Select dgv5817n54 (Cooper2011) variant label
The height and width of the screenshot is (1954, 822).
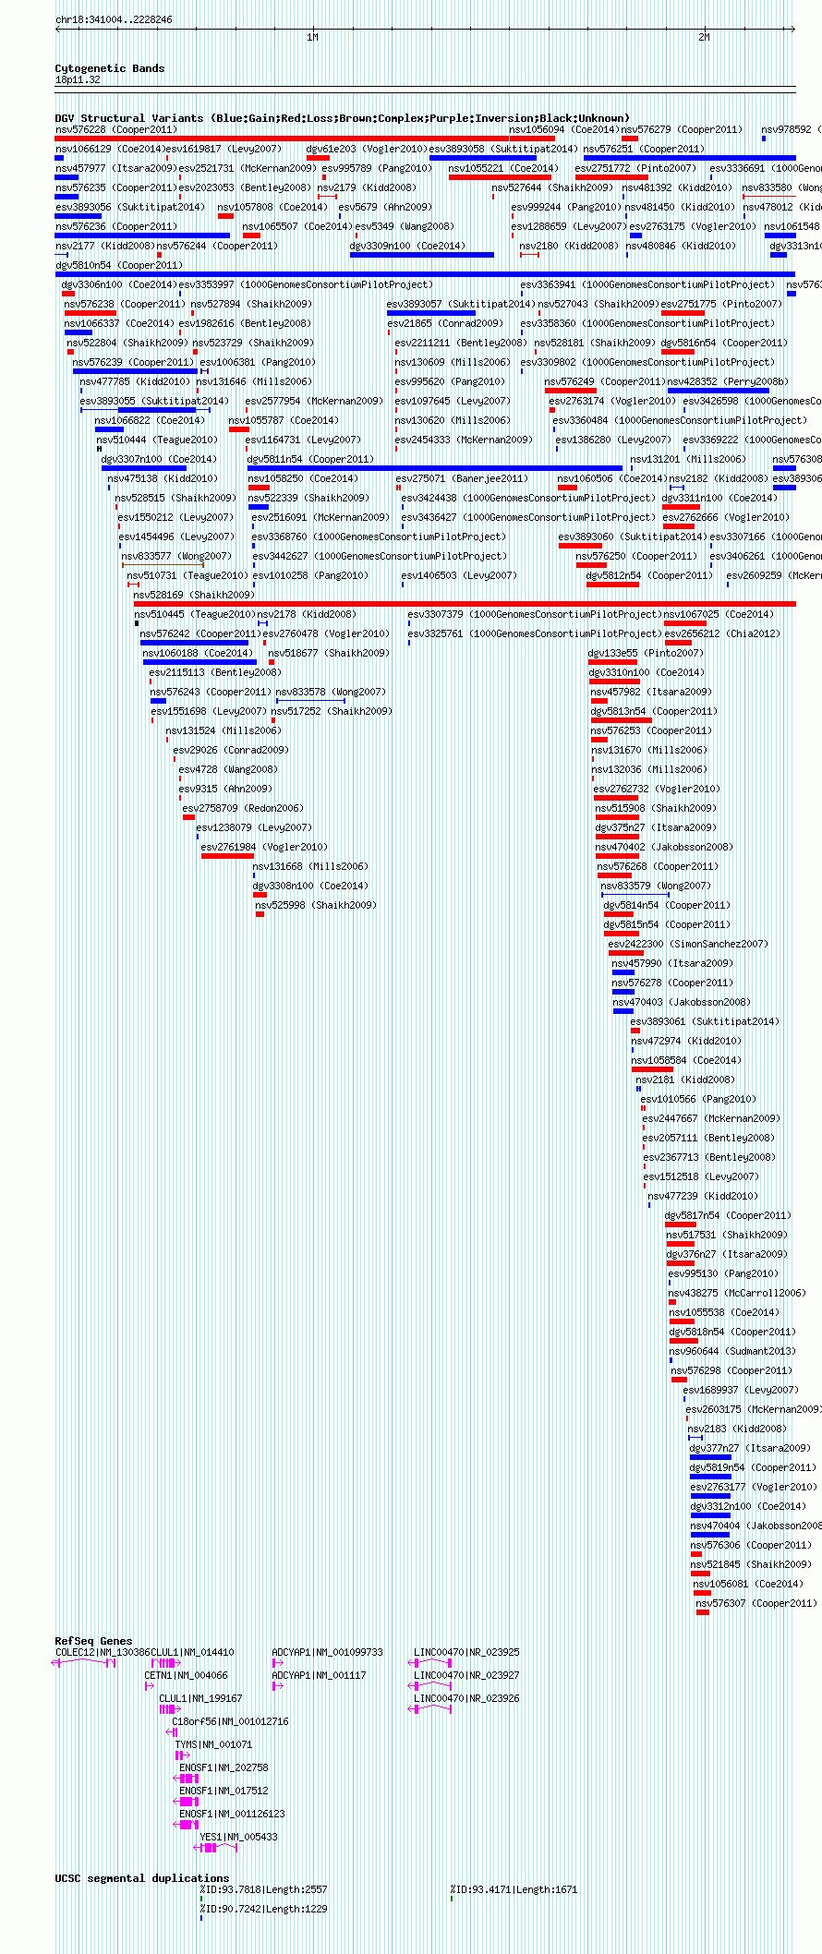tap(728, 1215)
